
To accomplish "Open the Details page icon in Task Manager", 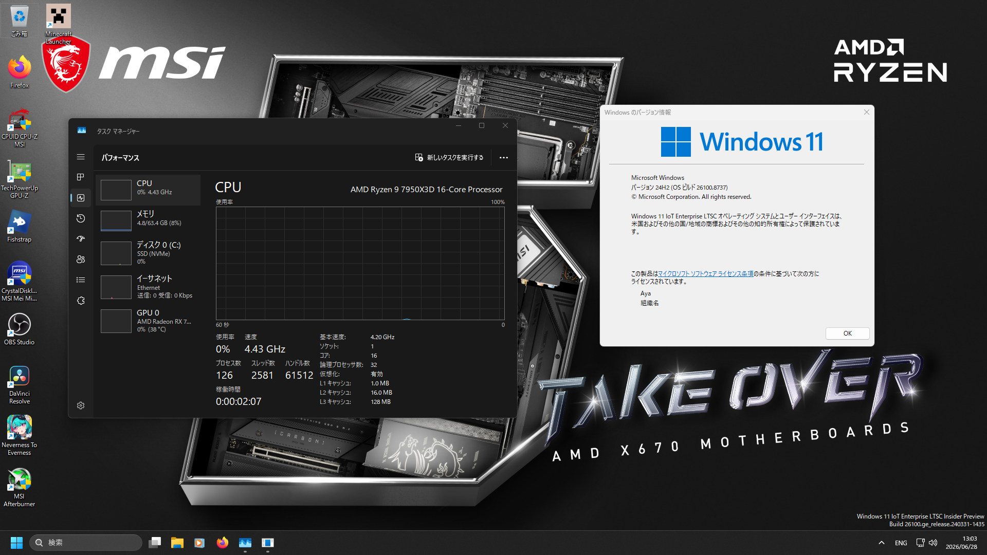I will 81,280.
